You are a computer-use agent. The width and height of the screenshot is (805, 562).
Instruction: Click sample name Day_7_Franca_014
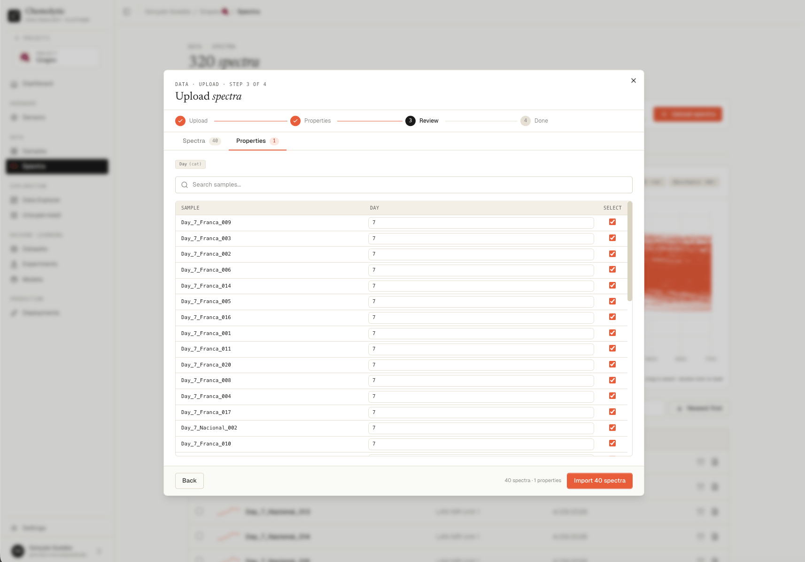pyautogui.click(x=206, y=286)
